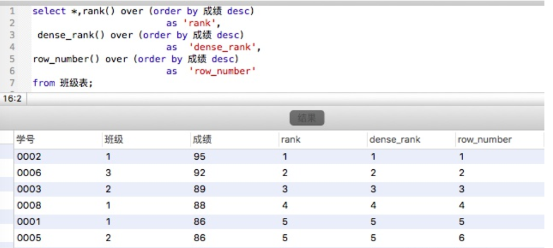
Task: Click the 成绩 value 92
Action: (199, 173)
